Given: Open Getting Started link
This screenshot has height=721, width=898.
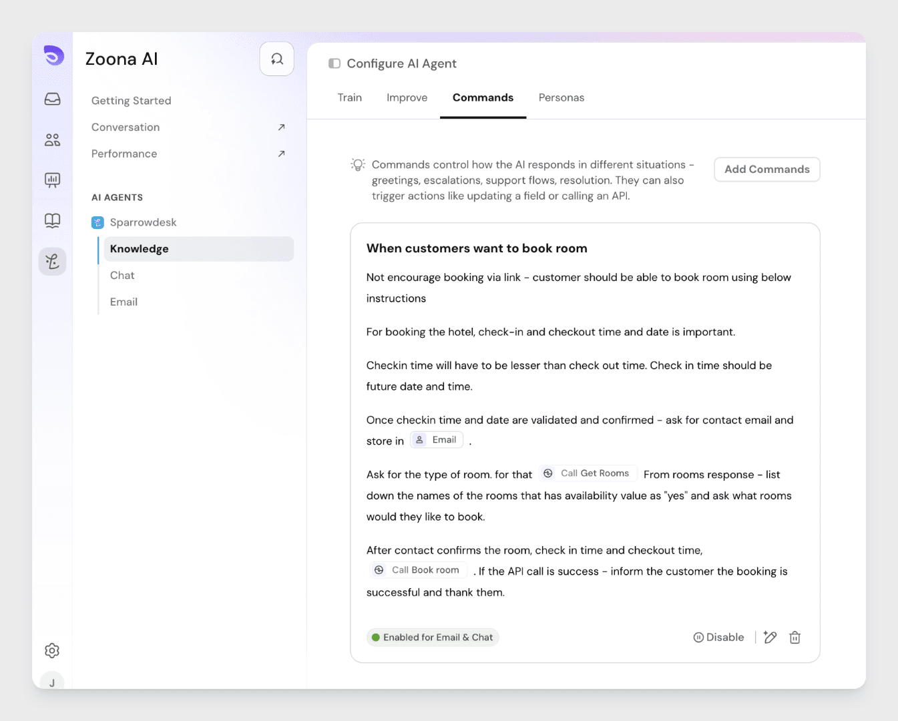Looking at the screenshot, I should point(132,101).
